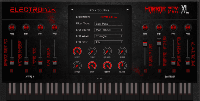Click the Organic Abomination layer name
The height and width of the screenshot is (101, 200).
coord(179,52)
